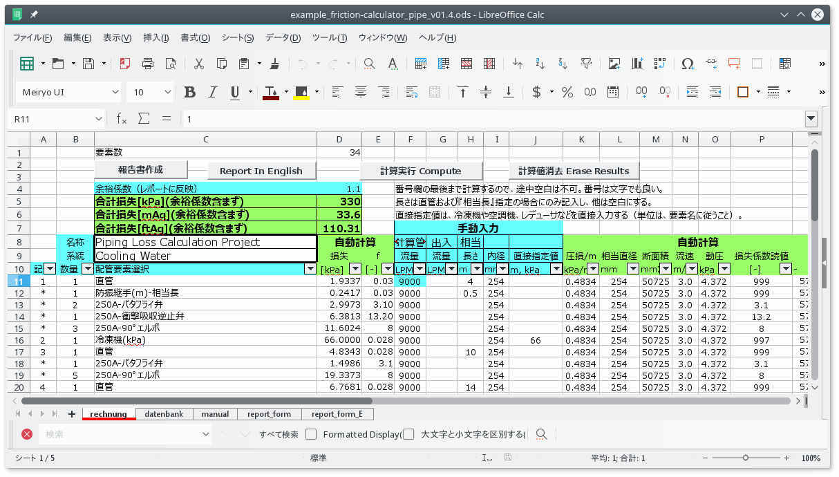This screenshot has height=477, width=839.
Task: Open the 配管要素選択 filter dropdown
Action: (310, 269)
